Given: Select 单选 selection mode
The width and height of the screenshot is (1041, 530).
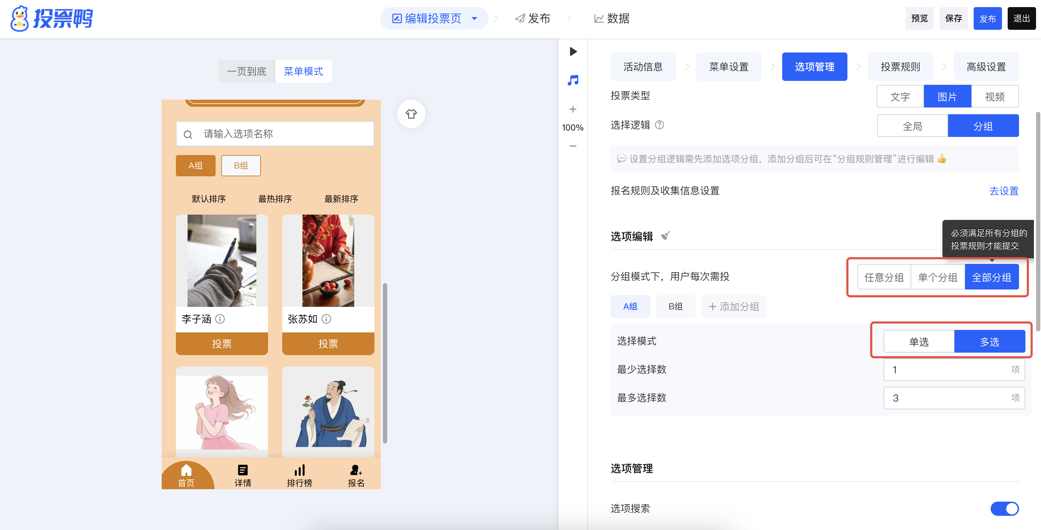Looking at the screenshot, I should [918, 342].
